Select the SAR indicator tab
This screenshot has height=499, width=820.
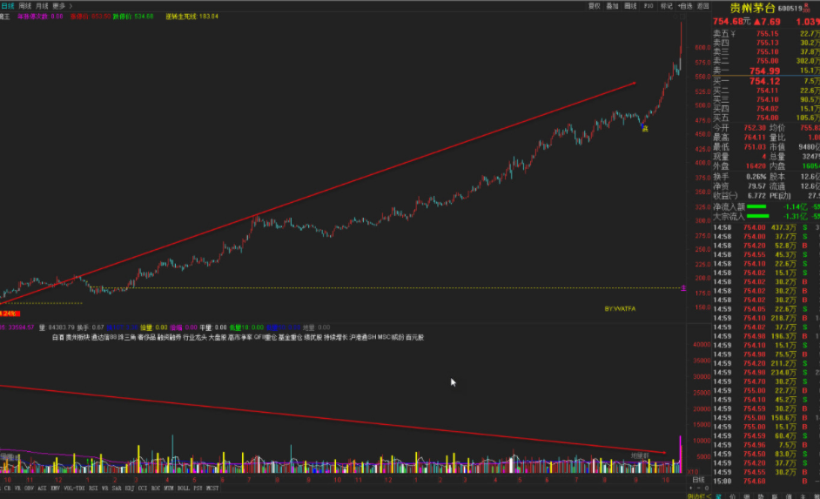click(117, 488)
